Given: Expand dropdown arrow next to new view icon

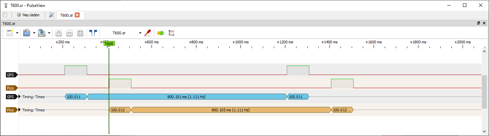Looking at the screenshot, I should tap(17, 33).
